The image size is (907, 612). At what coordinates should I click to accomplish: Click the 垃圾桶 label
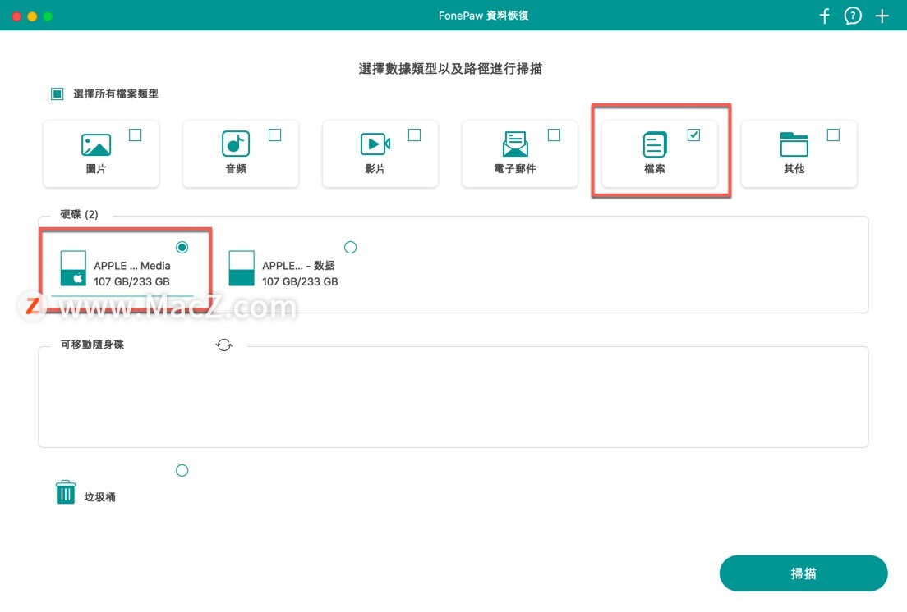click(100, 497)
